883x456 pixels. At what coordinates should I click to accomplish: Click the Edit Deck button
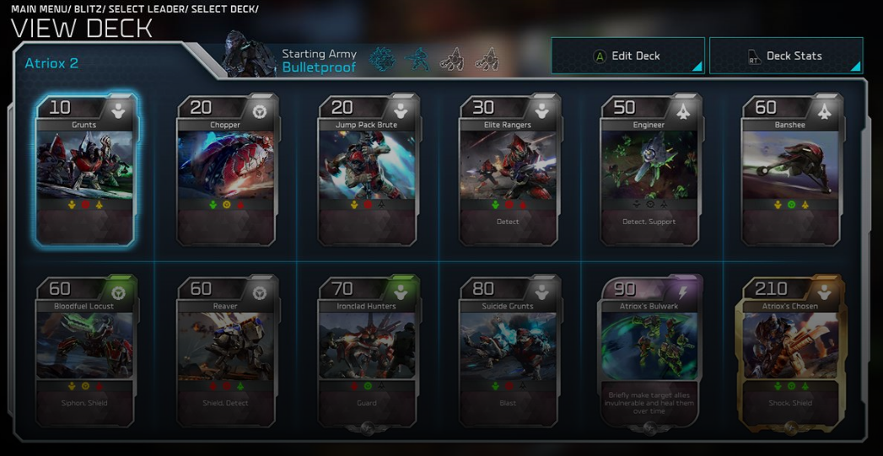click(x=628, y=56)
